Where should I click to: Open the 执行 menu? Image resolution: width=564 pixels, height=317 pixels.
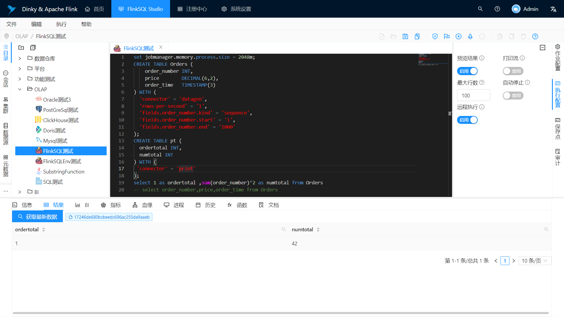(x=61, y=24)
